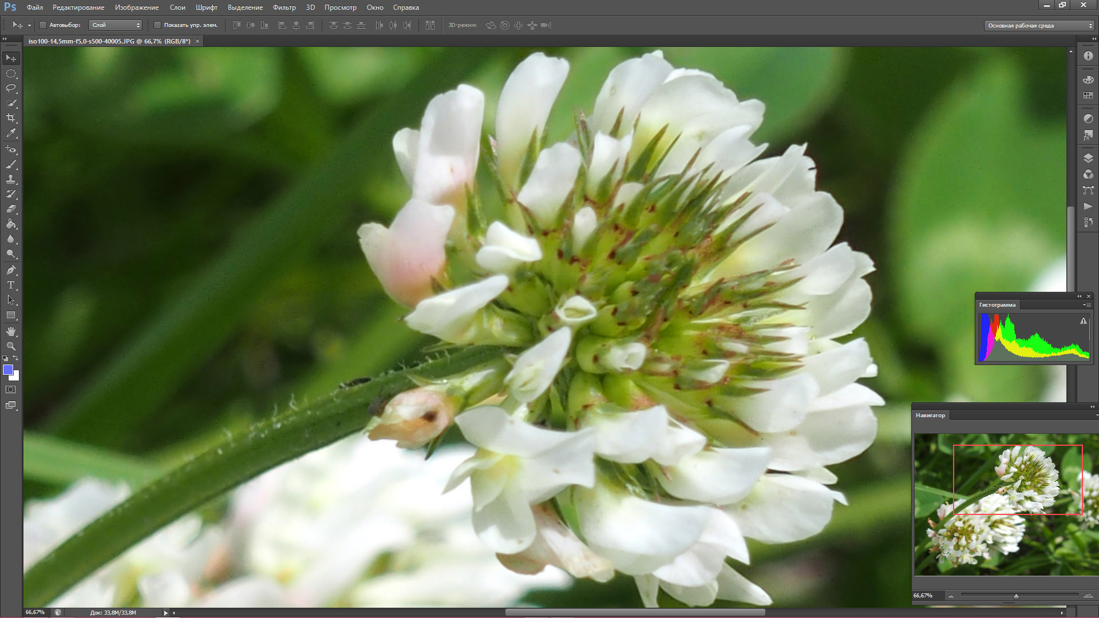The height and width of the screenshot is (618, 1099).
Task: Click the histogram cache warning icon
Action: tap(1083, 322)
